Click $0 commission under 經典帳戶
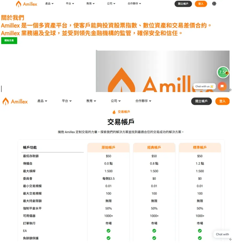 coord(154,179)
